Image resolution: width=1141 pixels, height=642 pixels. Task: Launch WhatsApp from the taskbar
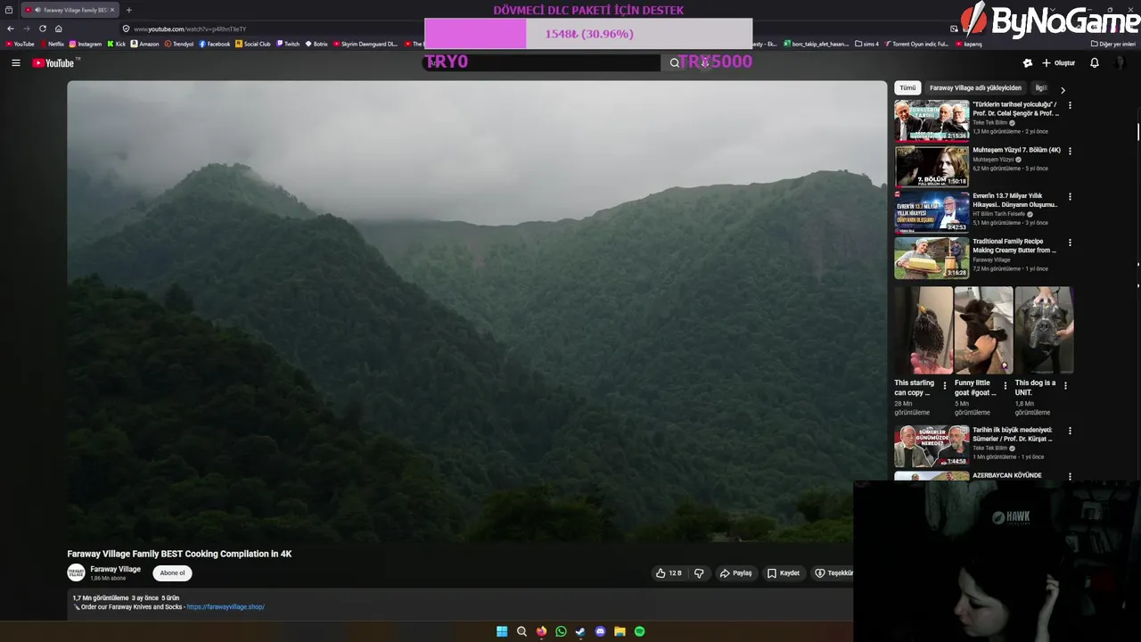pos(561,631)
